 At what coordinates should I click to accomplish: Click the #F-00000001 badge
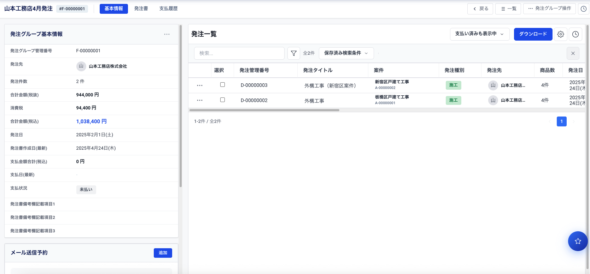click(x=72, y=9)
